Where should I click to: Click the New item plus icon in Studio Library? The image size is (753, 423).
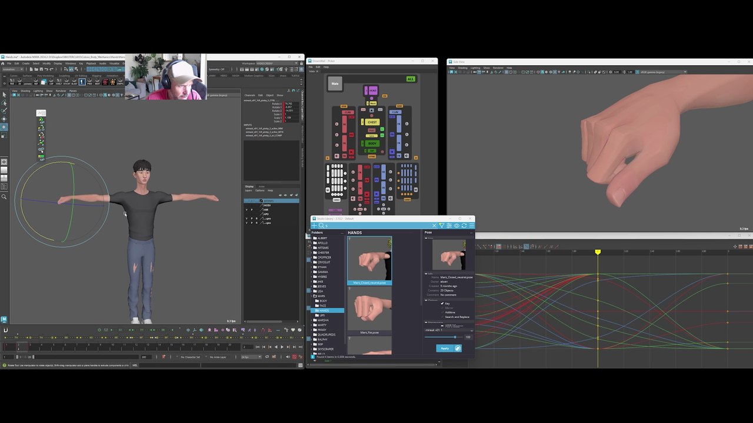[x=314, y=226]
